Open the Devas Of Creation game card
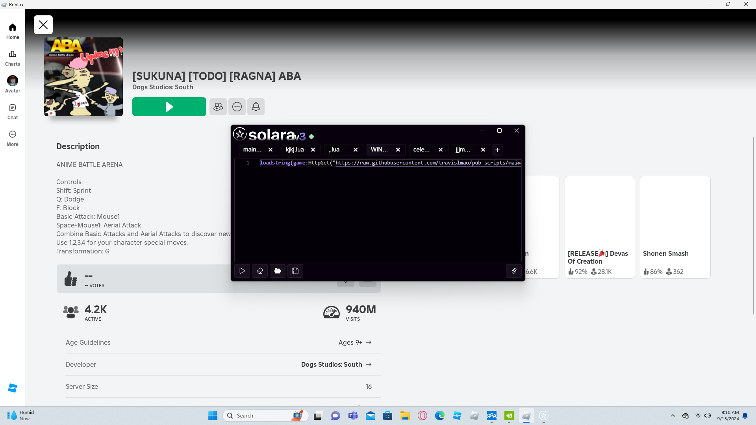The height and width of the screenshot is (425, 756). point(600,227)
